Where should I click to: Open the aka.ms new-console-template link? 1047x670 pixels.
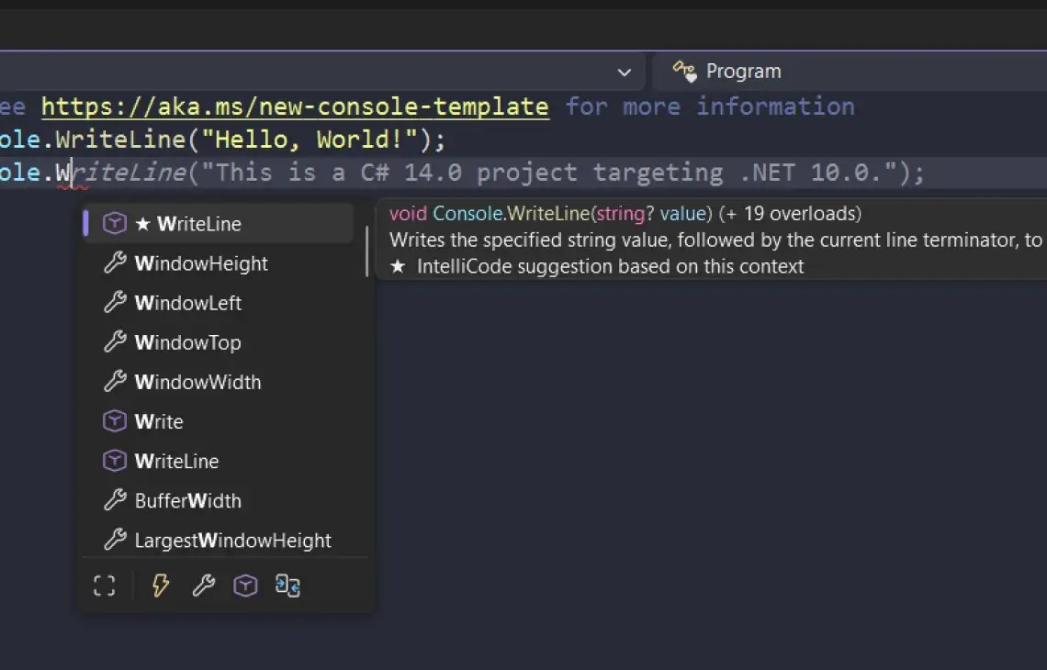295,106
